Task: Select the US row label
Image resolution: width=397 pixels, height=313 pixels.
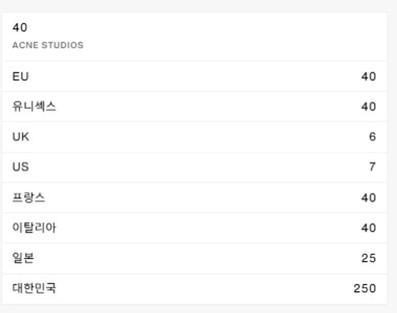Action: (x=21, y=167)
